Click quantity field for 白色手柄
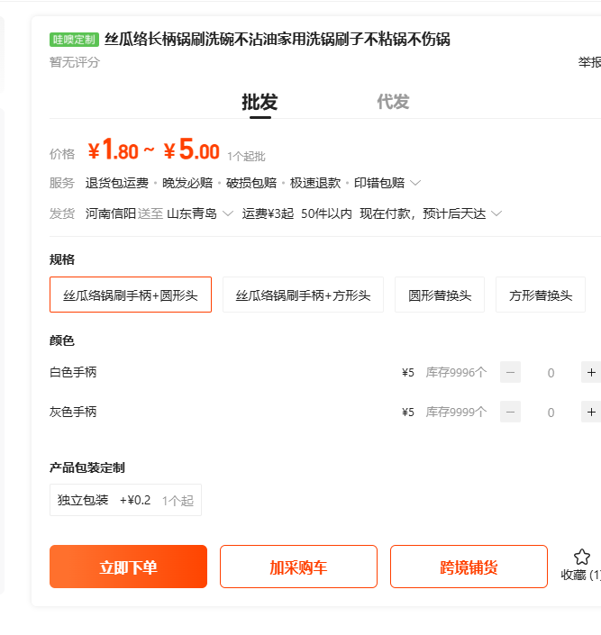601x635 pixels. pos(551,372)
